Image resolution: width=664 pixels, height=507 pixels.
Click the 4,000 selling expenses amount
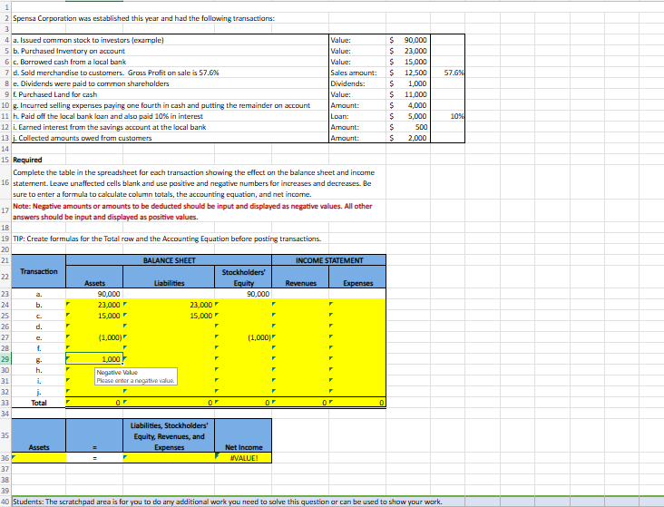click(x=408, y=105)
